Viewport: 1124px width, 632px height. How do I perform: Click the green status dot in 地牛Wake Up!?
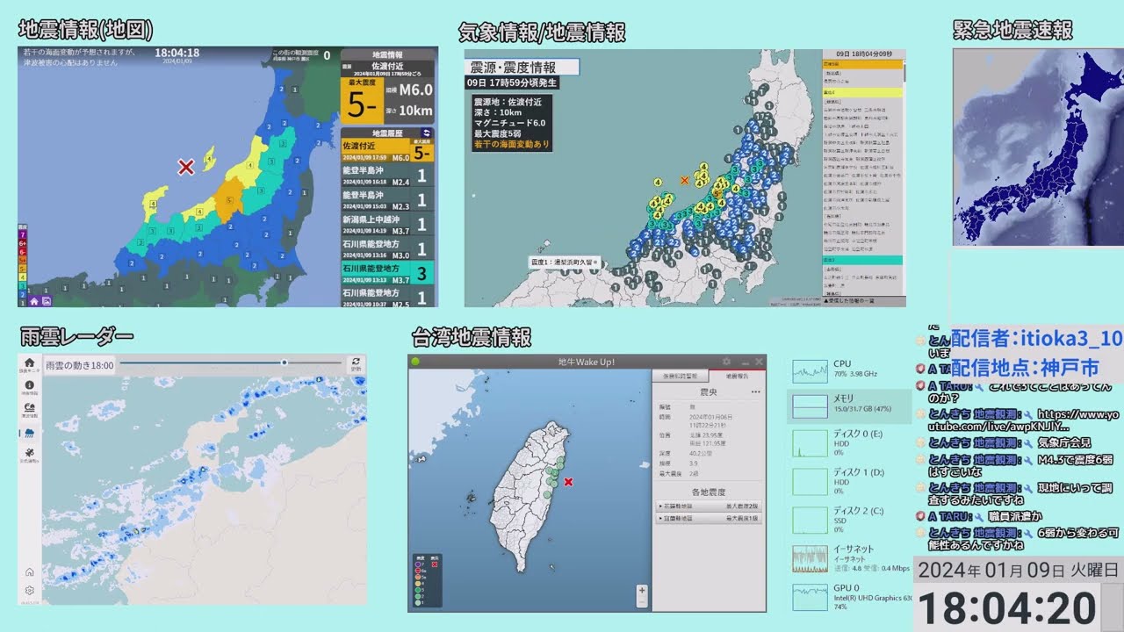coord(415,362)
